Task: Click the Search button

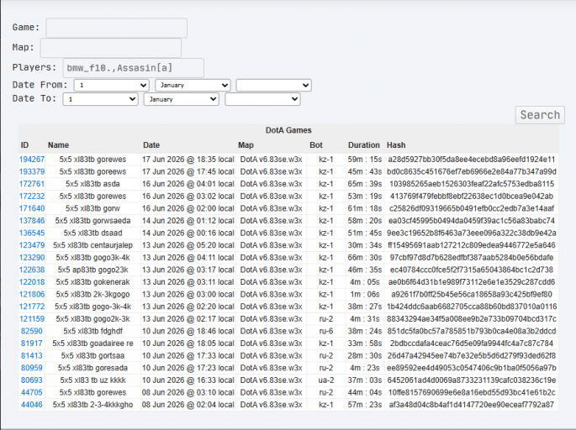Action: pyautogui.click(x=540, y=115)
